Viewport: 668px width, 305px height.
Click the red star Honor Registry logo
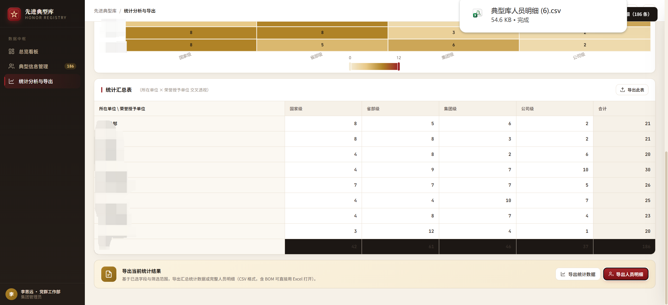14,14
